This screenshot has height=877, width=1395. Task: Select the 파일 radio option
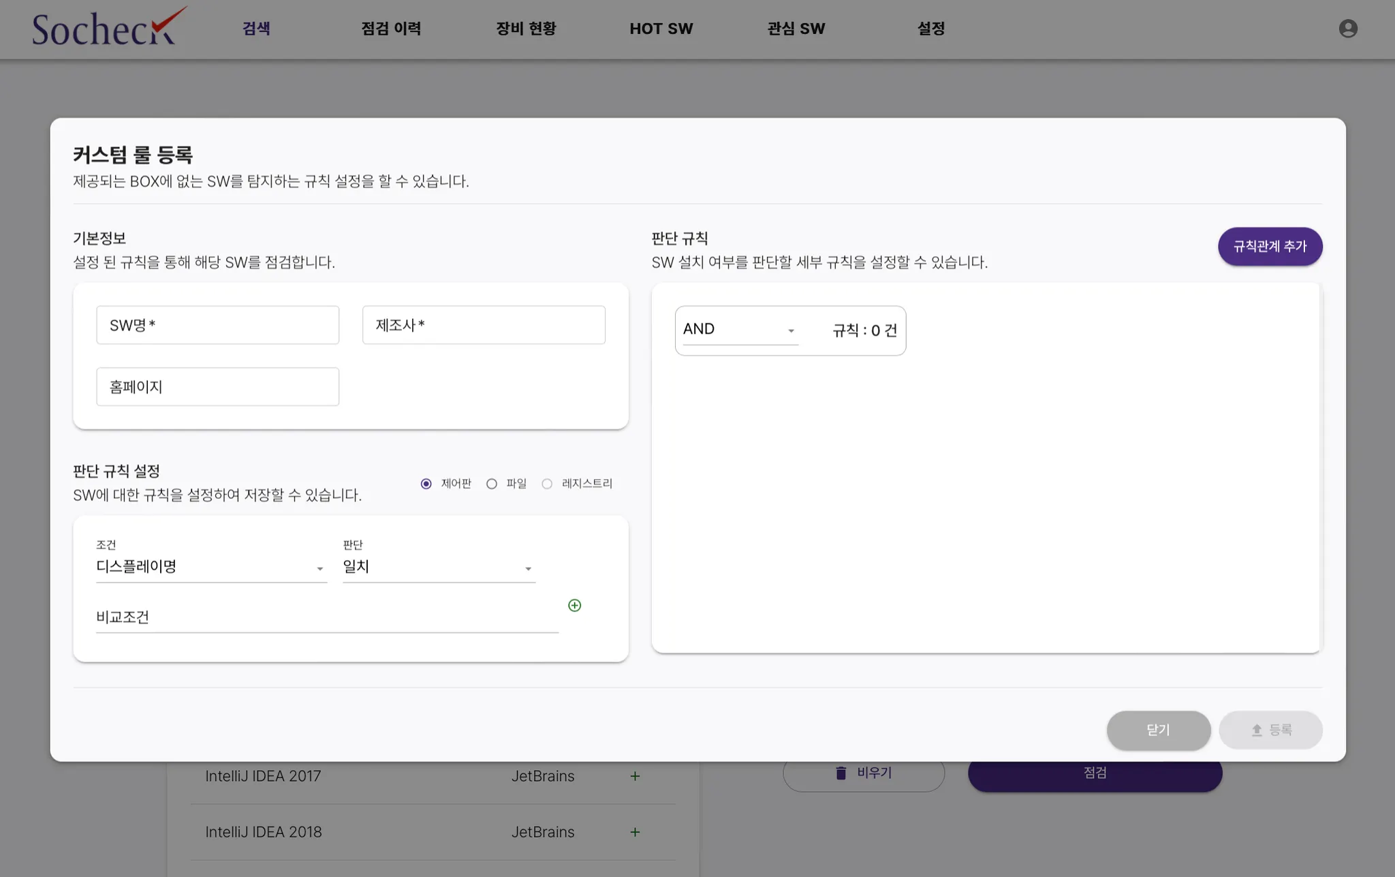[x=492, y=484]
